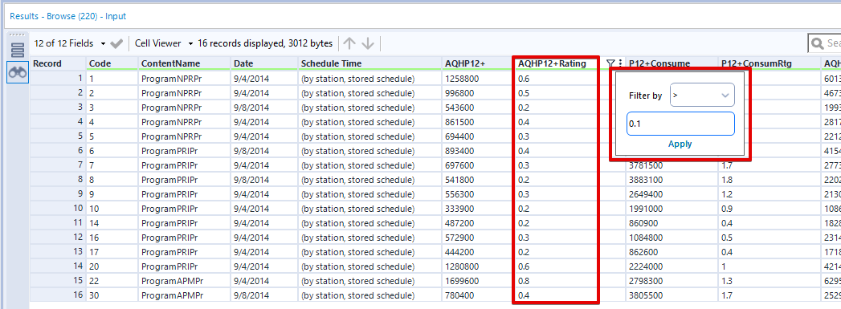Select P12+ConsumRtg cell 0.9

coord(770,209)
